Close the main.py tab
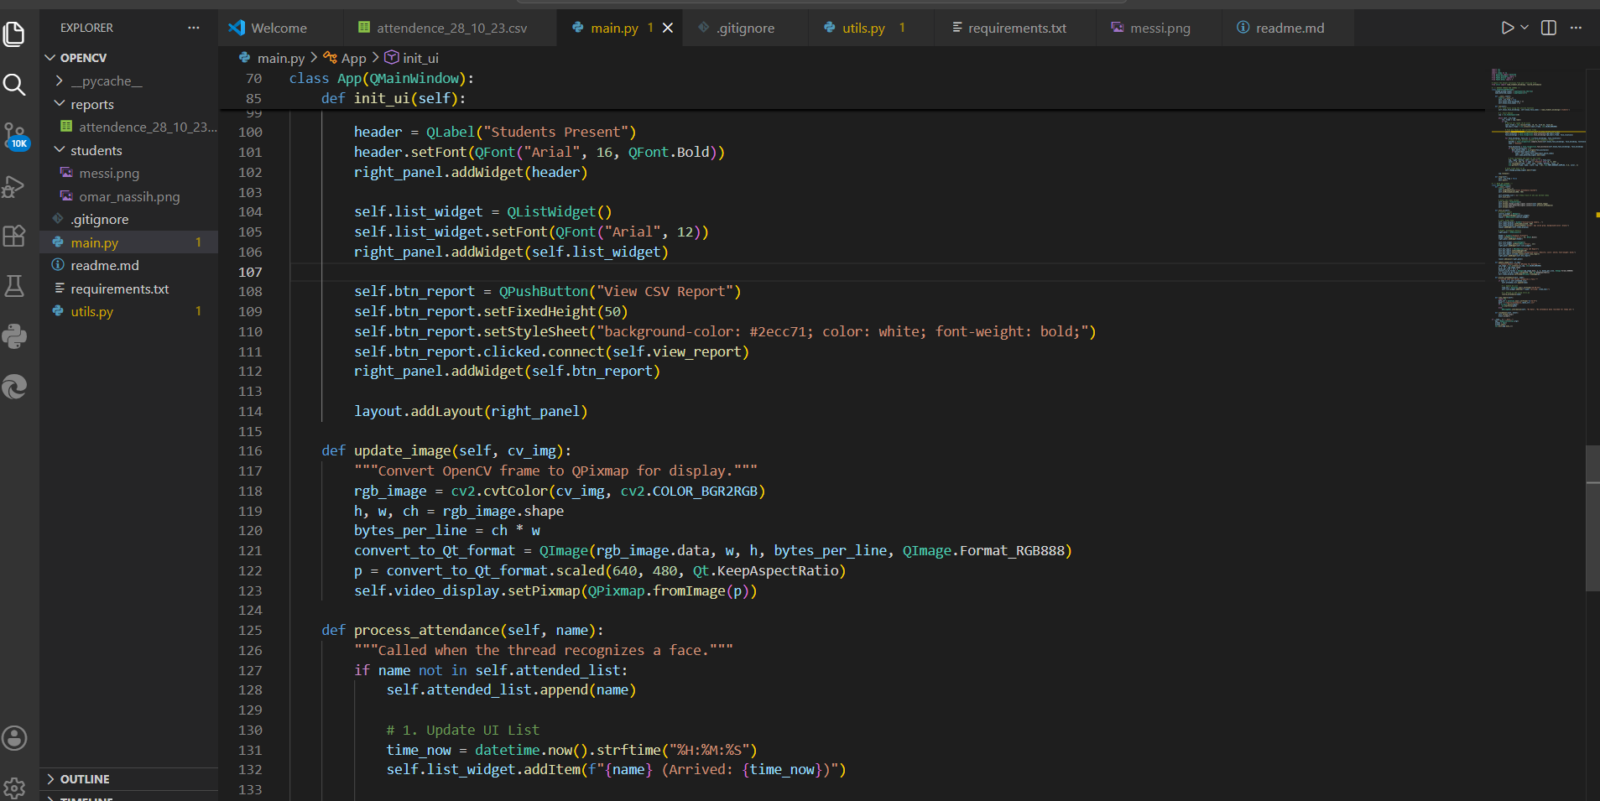 pyautogui.click(x=668, y=28)
